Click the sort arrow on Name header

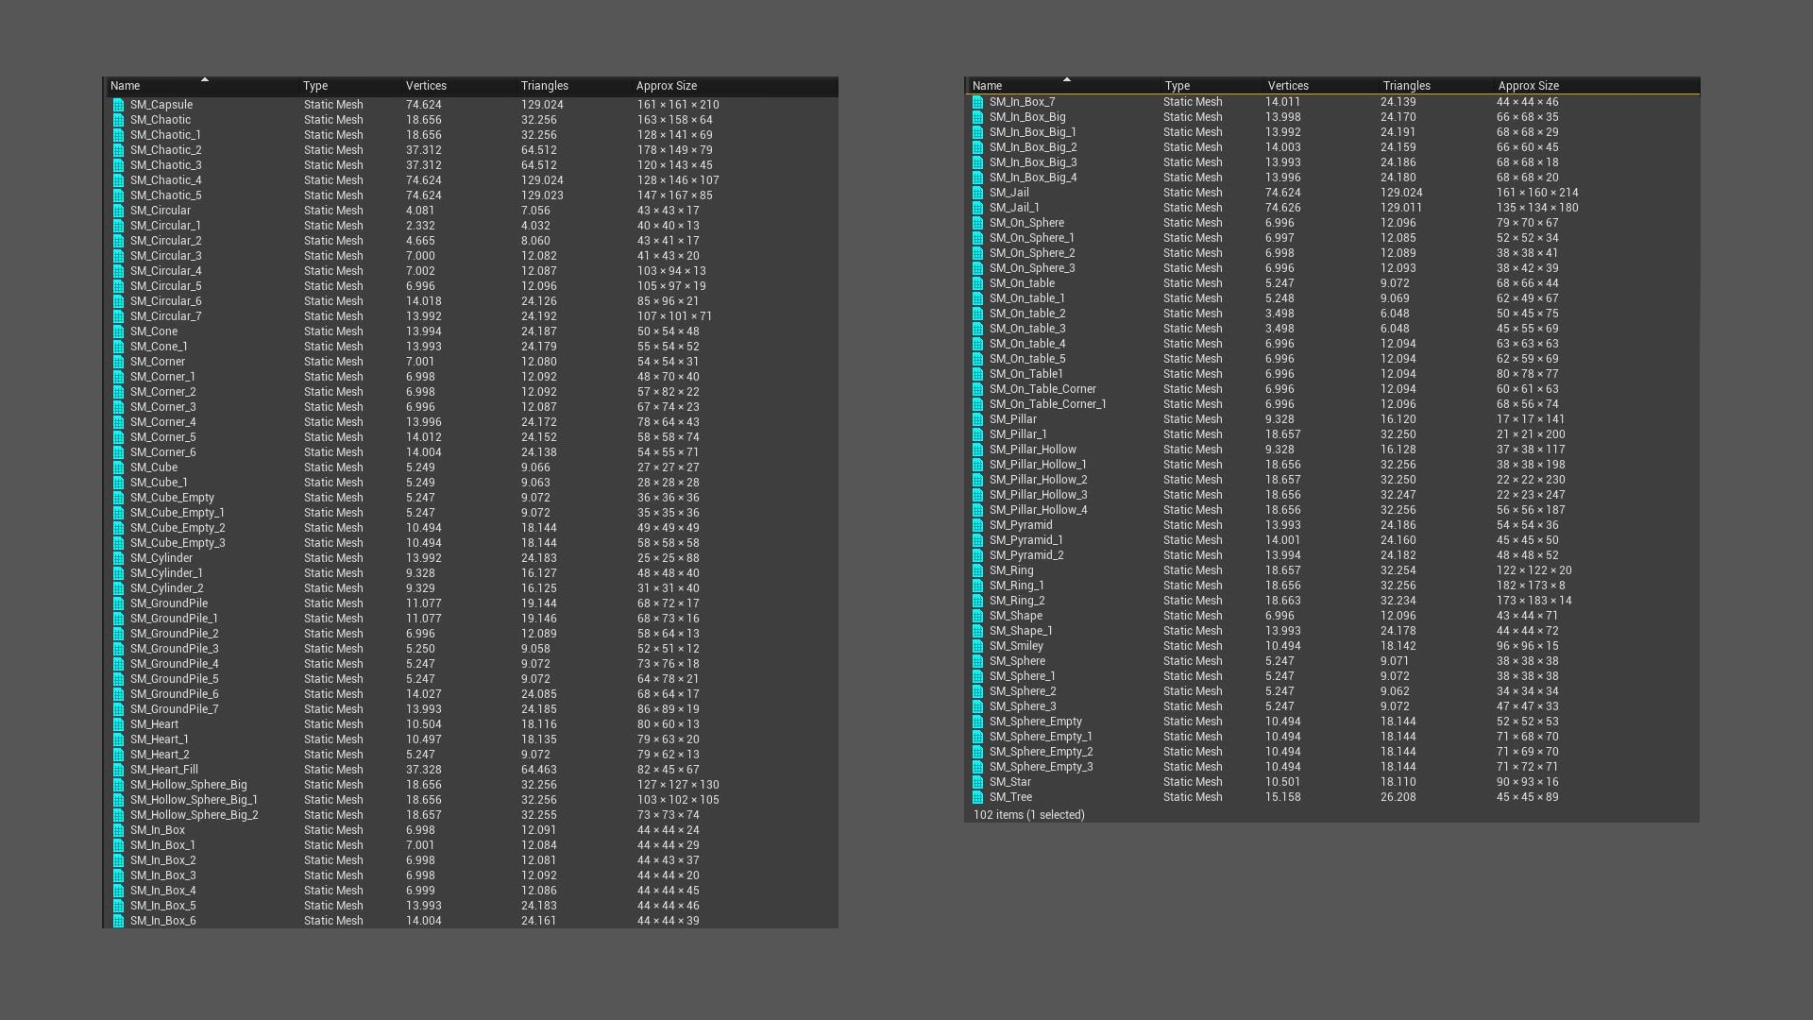click(206, 80)
